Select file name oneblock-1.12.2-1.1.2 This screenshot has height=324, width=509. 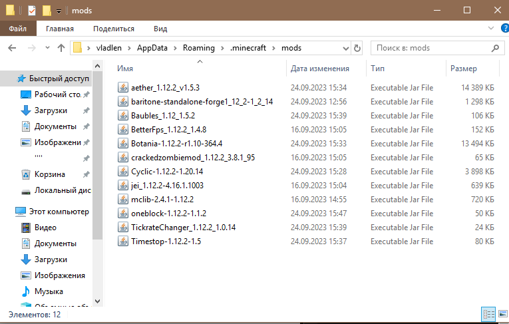[x=168, y=214]
